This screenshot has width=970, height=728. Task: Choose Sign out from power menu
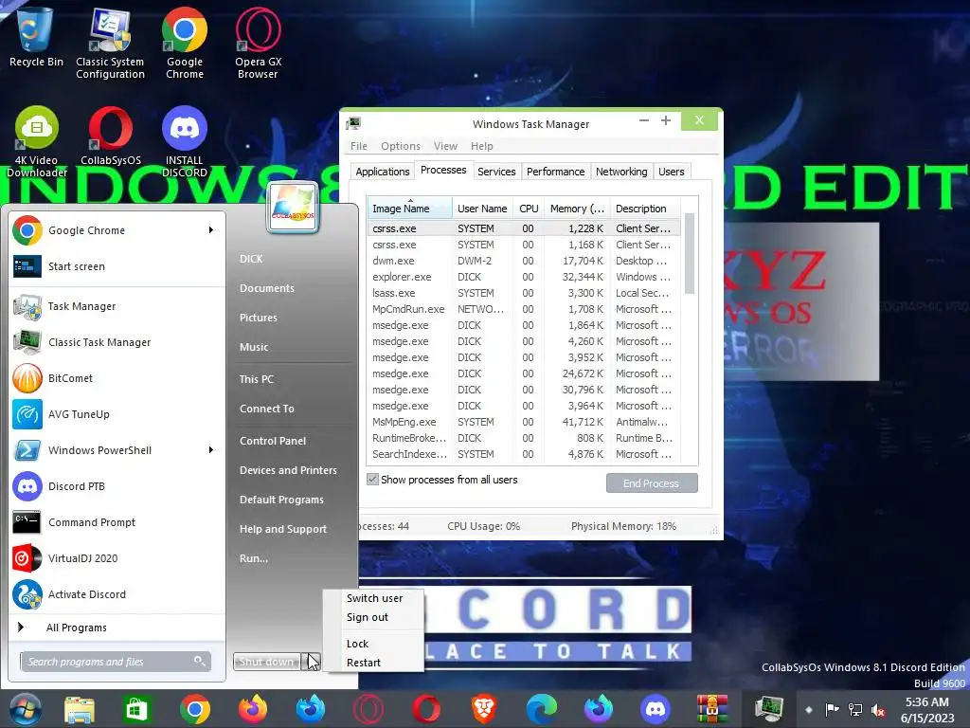(x=374, y=617)
